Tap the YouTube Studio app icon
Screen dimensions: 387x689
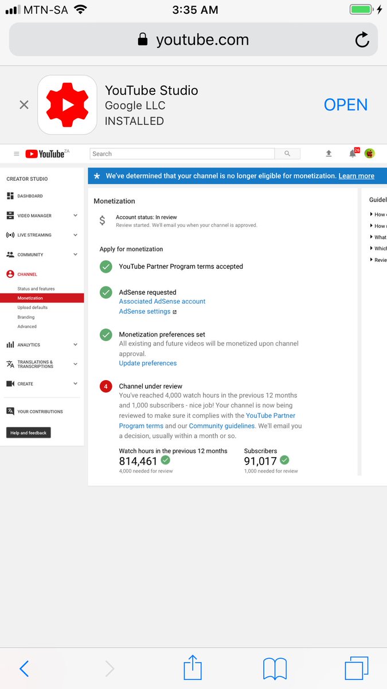[67, 104]
